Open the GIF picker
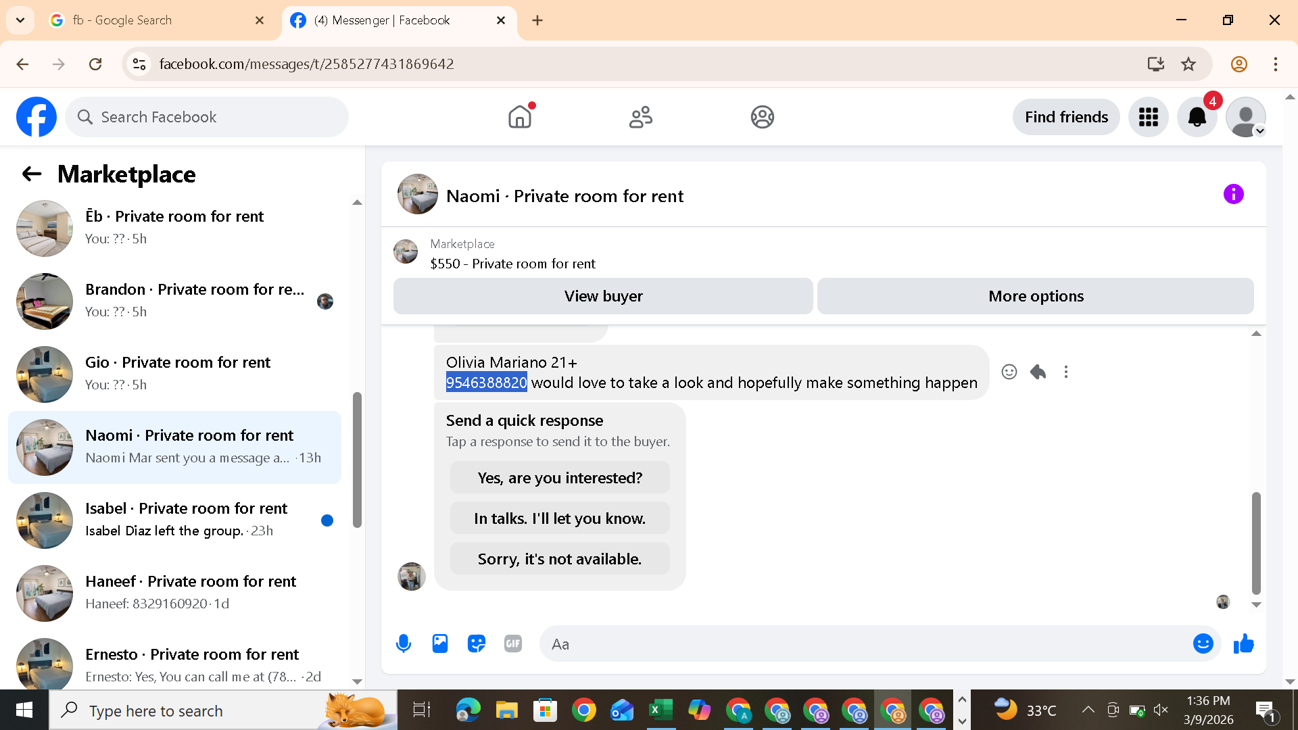 [513, 643]
